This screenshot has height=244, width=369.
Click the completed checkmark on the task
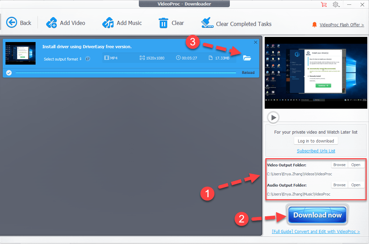9,72
